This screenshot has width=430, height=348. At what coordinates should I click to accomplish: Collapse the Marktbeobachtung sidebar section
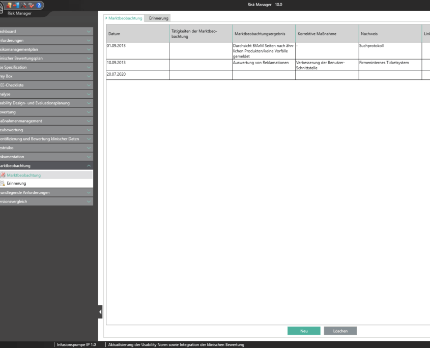click(x=89, y=166)
